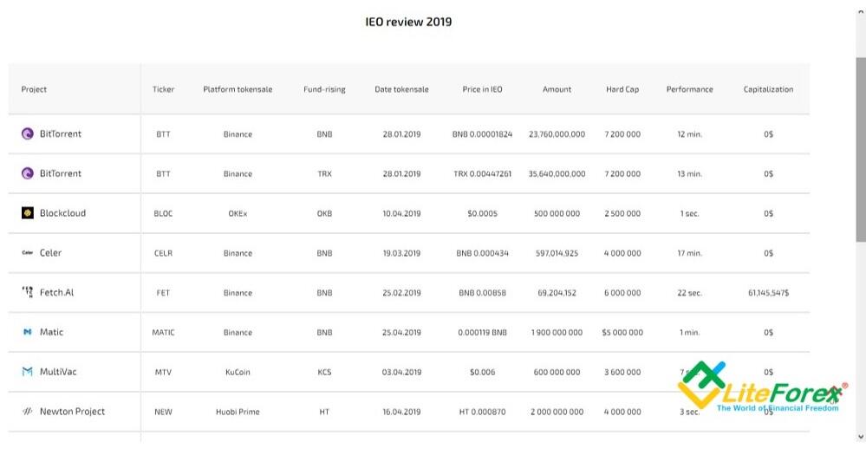Click the MultiVac project logo icon
Viewport: 866px width, 455px height.
27,372
